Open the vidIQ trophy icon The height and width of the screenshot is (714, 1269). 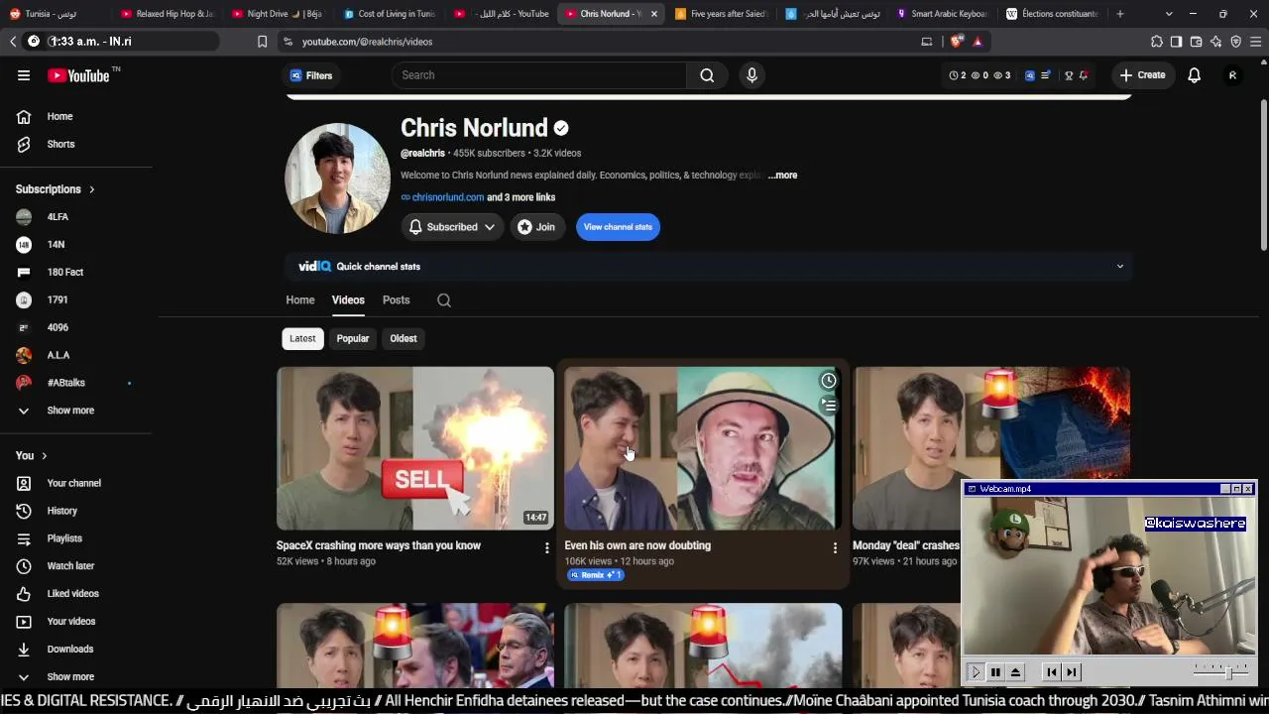coord(1068,75)
